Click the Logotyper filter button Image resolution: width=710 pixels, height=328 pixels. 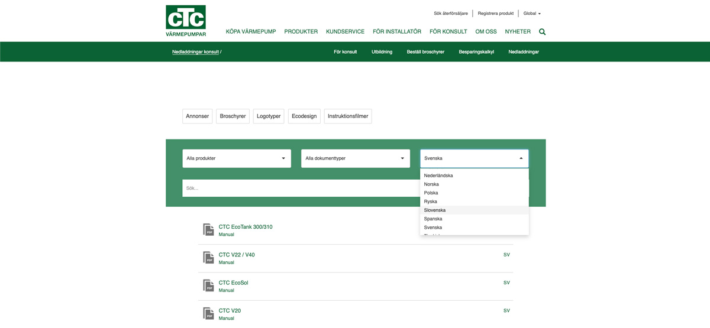[269, 116]
